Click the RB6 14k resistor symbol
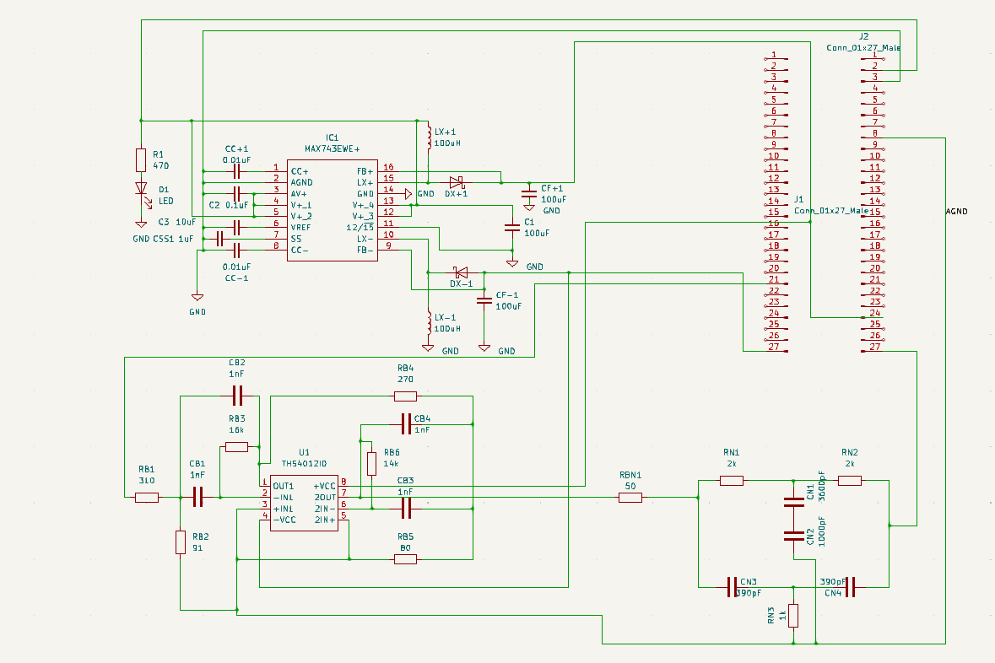Screen dimensions: 995x663 (372, 464)
